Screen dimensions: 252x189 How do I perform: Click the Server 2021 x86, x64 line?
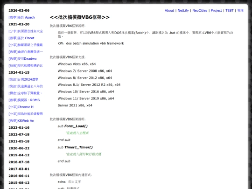[75, 105]
